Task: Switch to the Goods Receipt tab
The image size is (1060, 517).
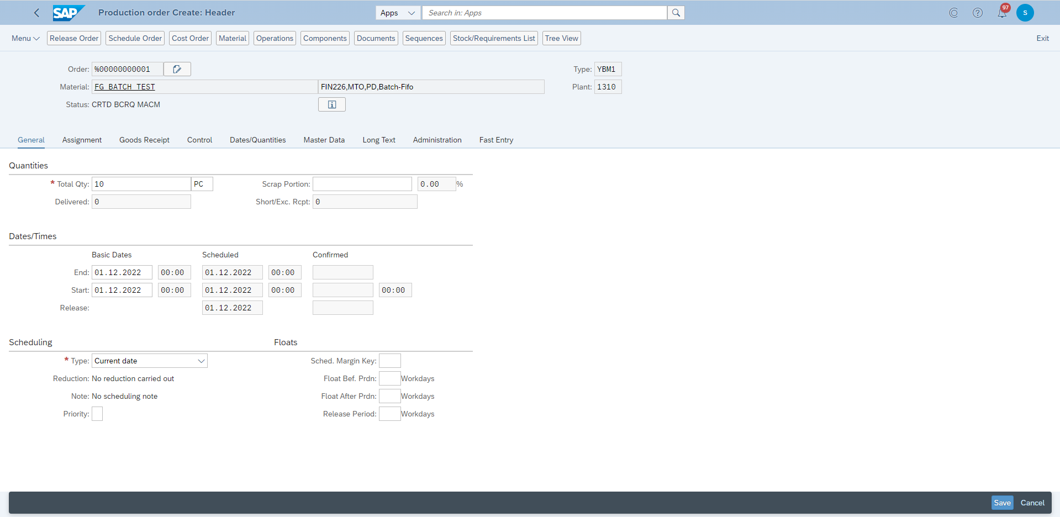Action: point(144,140)
